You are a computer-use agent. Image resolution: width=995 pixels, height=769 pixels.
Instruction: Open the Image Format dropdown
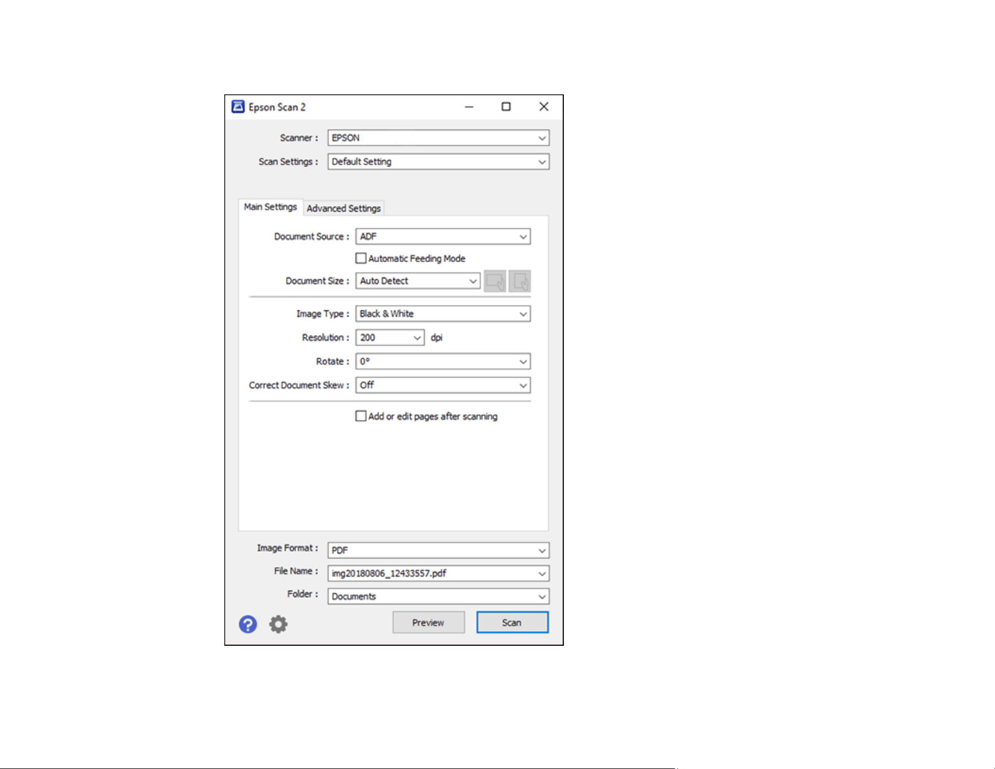coord(438,550)
